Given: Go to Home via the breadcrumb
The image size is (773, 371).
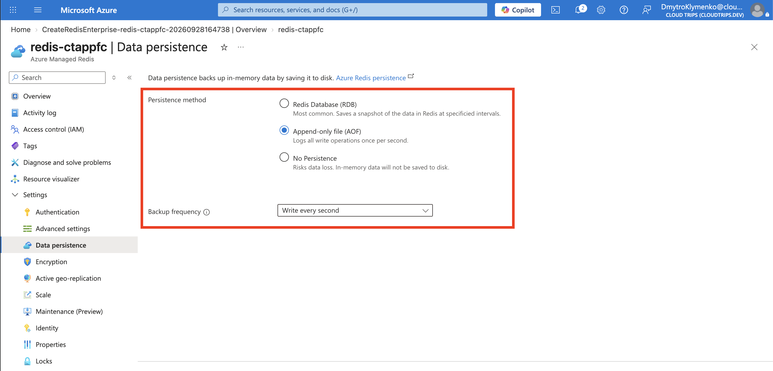Looking at the screenshot, I should pyautogui.click(x=21, y=29).
